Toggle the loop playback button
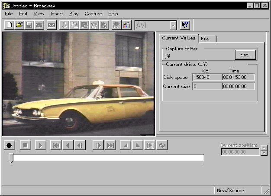This screenshot has width=271, height=196. (x=162, y=145)
